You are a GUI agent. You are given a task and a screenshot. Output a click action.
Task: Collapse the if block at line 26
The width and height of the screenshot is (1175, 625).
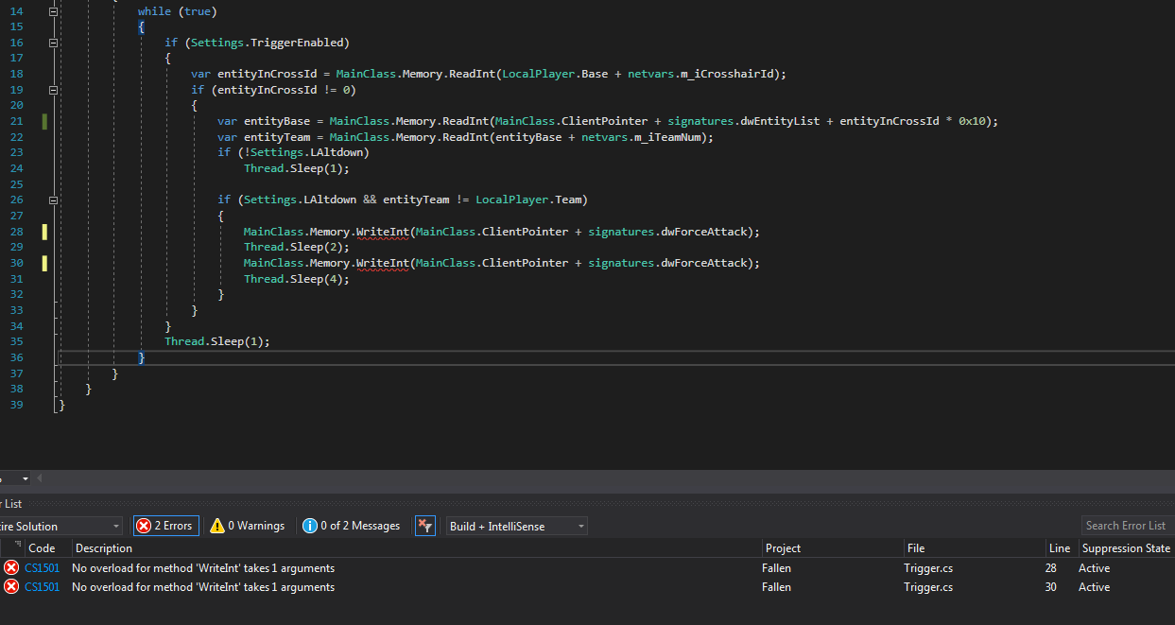53,200
